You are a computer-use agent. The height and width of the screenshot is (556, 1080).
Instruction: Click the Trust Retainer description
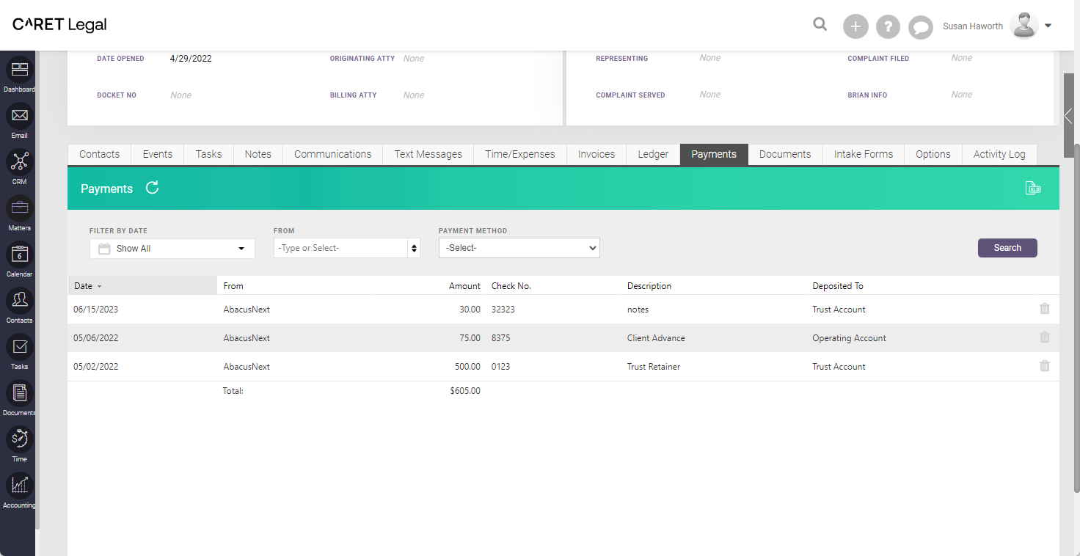point(654,367)
